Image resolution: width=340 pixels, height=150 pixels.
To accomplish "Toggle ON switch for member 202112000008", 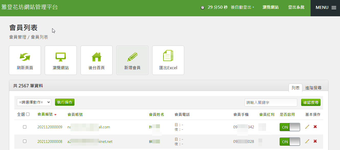I will click(x=290, y=142).
